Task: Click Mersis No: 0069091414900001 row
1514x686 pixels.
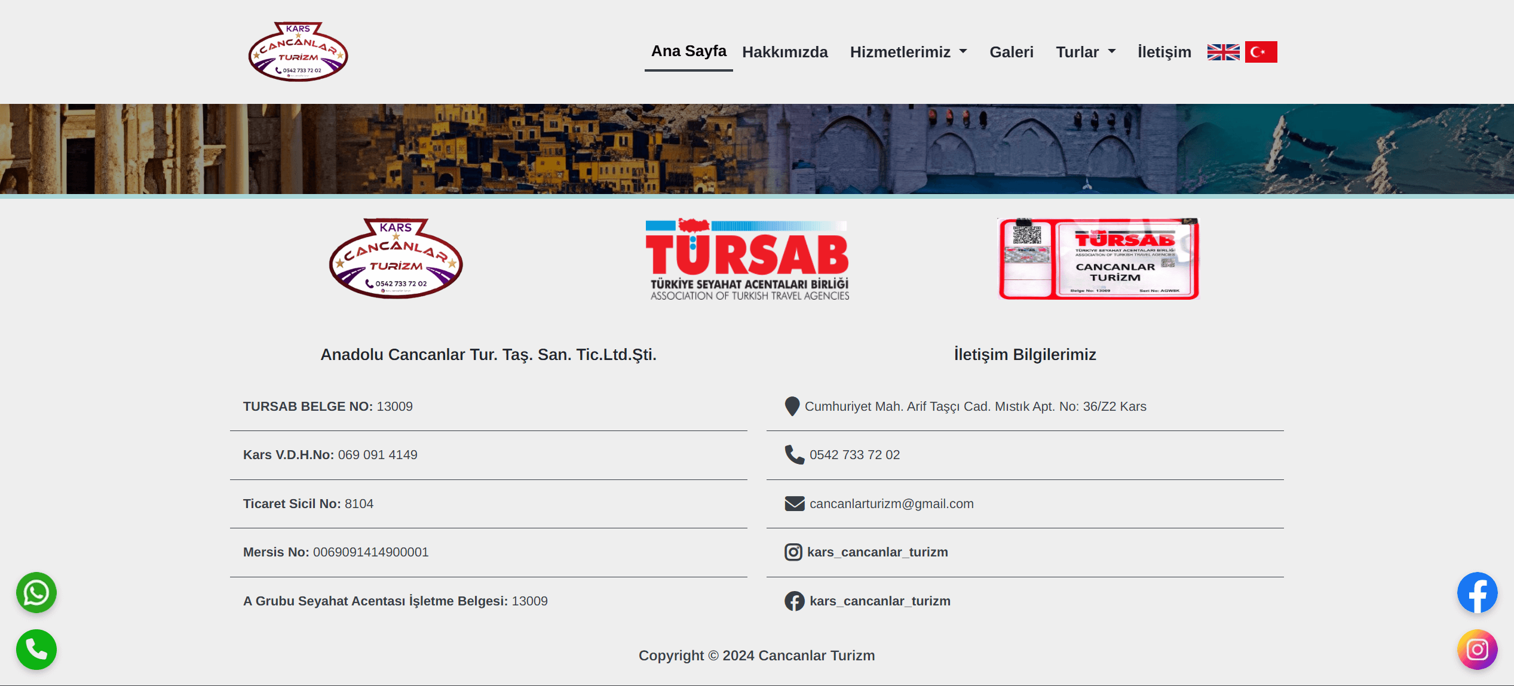Action: [488, 552]
